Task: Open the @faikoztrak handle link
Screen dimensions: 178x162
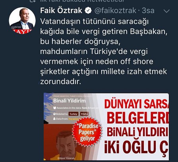Action: click(x=115, y=11)
